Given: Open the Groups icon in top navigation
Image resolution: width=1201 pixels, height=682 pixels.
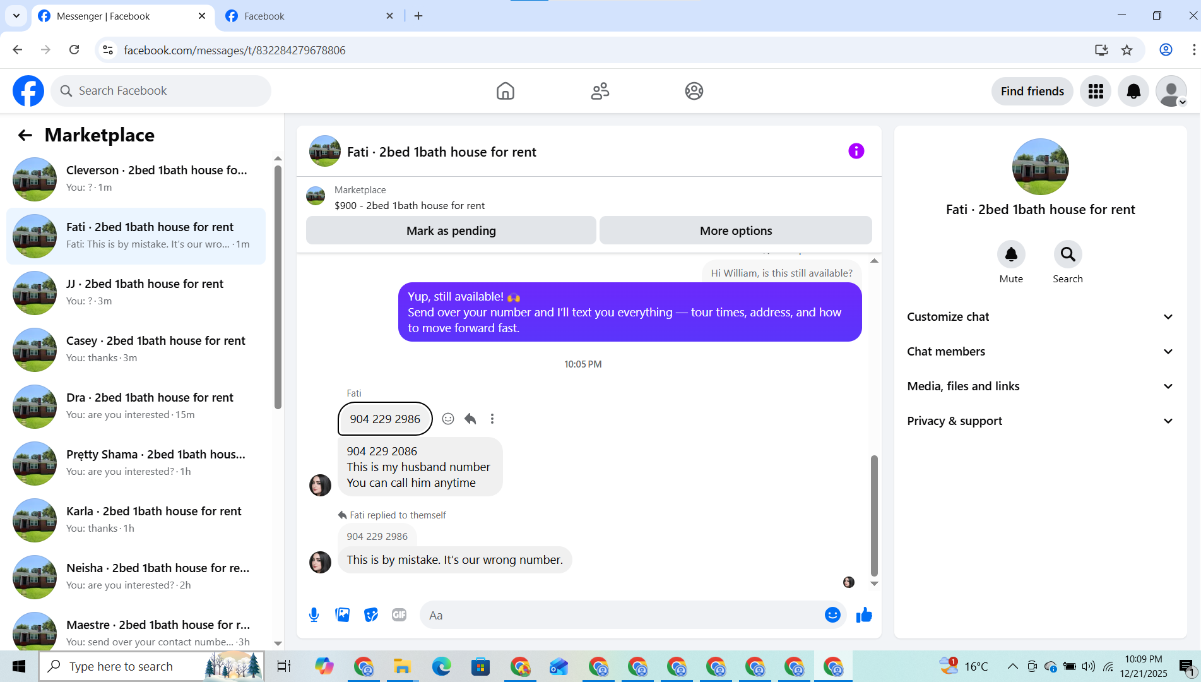Looking at the screenshot, I should [x=694, y=91].
